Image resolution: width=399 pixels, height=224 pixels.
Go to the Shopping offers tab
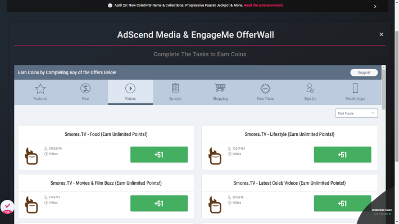220,92
